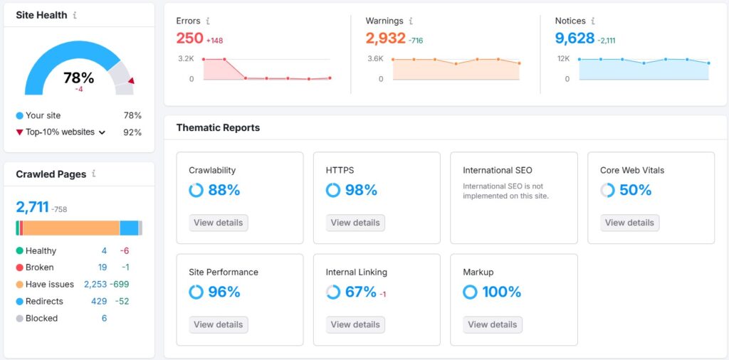Click the 9,628 notices count
The height and width of the screenshot is (360, 729).
[575, 38]
